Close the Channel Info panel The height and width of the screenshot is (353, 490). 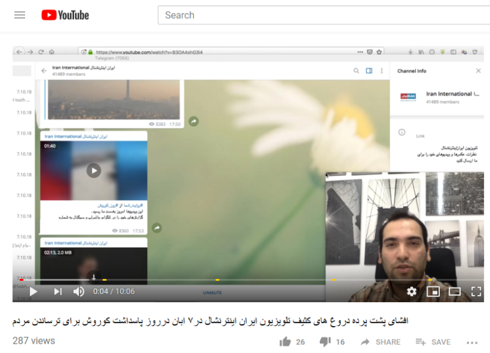(x=478, y=71)
